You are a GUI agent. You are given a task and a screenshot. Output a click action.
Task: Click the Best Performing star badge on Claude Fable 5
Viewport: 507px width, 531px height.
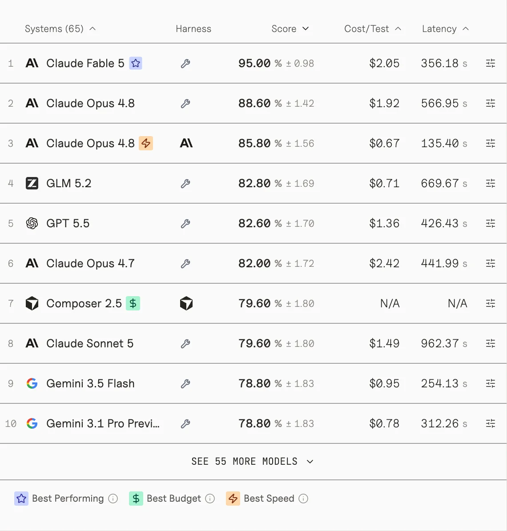coord(136,63)
